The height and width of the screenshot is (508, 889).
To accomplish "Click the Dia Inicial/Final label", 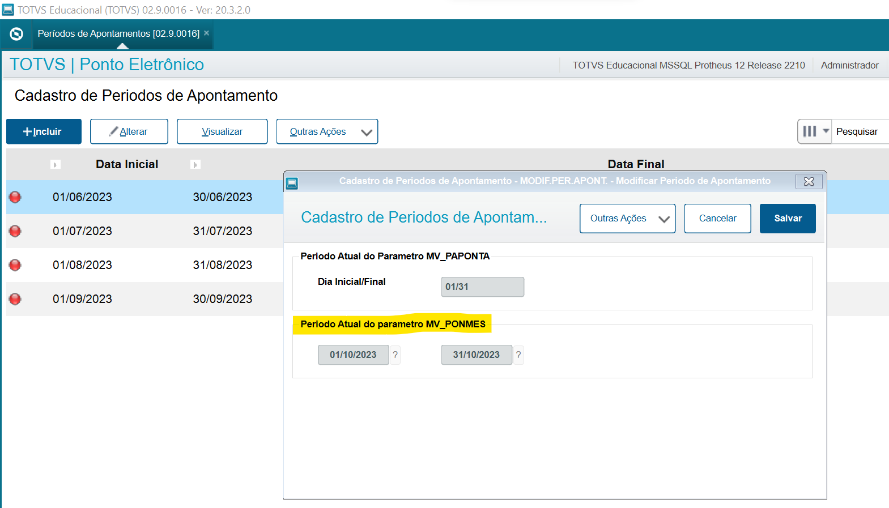I will [351, 281].
